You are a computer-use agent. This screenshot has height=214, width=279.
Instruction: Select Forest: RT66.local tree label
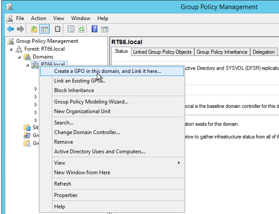[x=45, y=49]
